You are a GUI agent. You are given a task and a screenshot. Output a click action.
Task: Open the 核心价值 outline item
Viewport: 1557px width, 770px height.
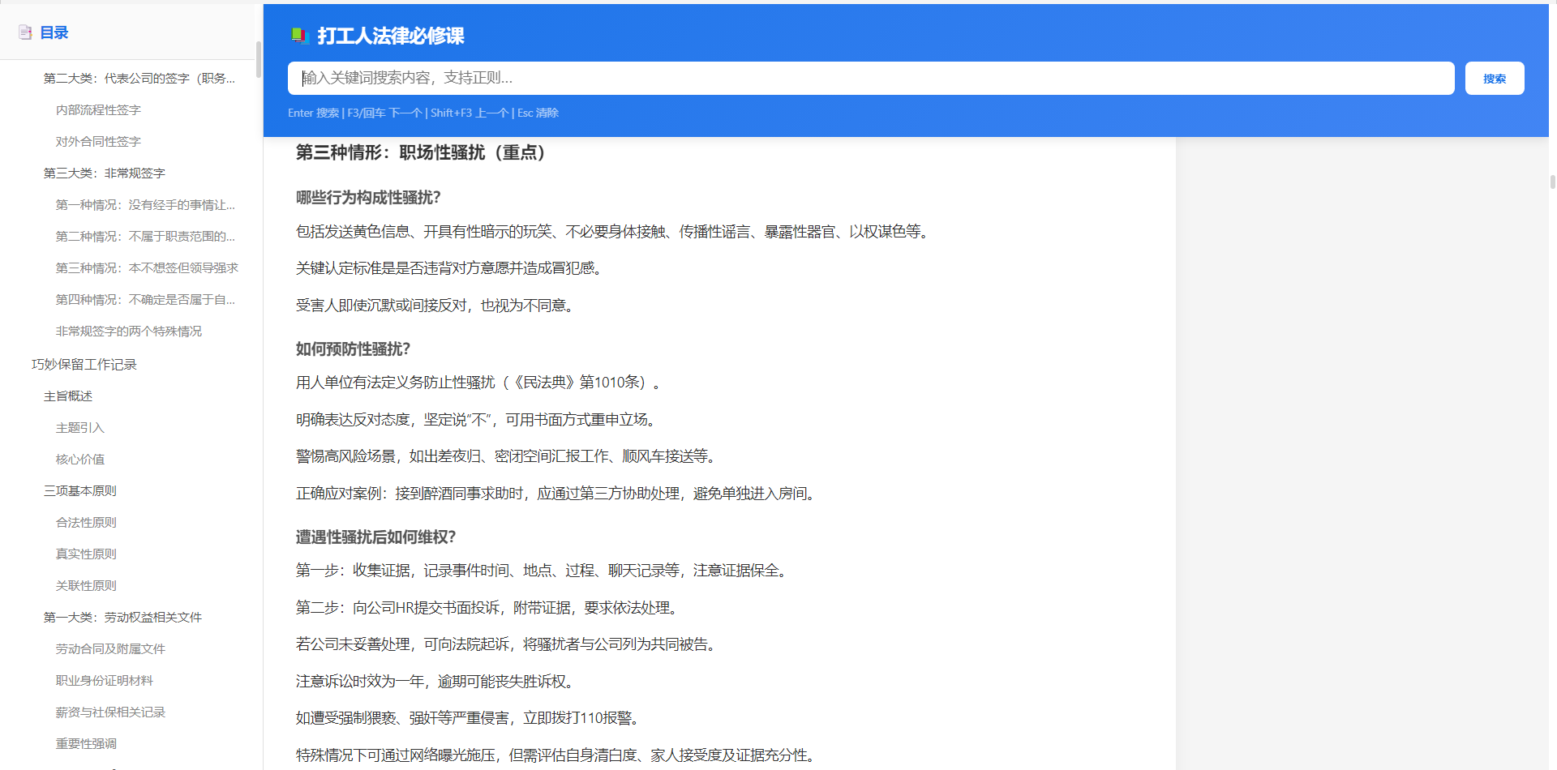(79, 460)
